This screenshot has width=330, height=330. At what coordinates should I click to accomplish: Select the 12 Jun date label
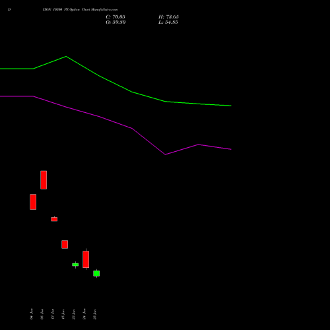(53, 314)
